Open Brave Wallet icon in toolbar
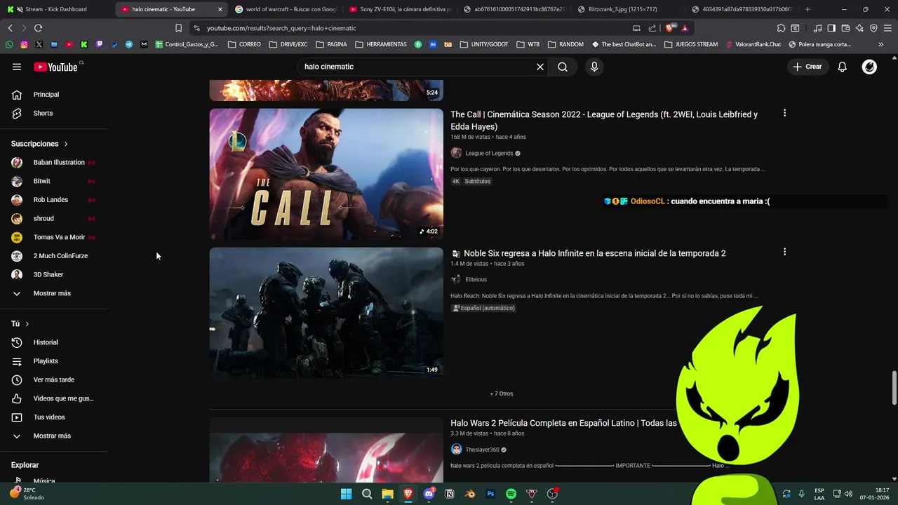This screenshot has width=898, height=505. point(845,28)
